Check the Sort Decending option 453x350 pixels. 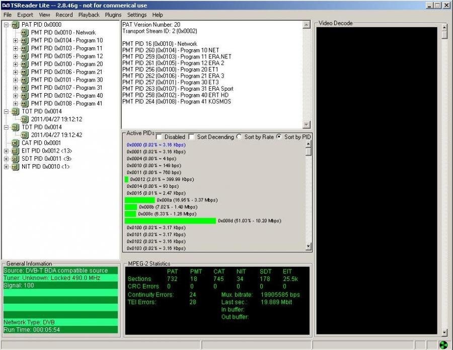point(192,137)
